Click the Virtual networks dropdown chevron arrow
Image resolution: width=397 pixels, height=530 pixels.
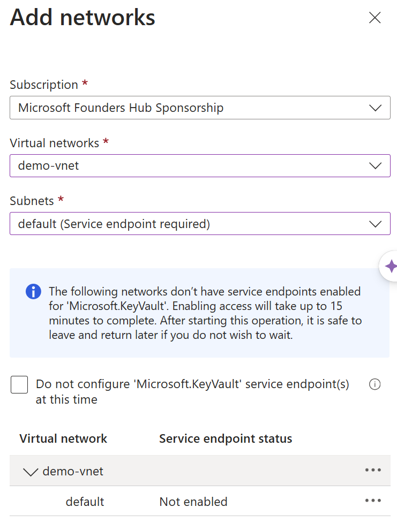coord(376,165)
